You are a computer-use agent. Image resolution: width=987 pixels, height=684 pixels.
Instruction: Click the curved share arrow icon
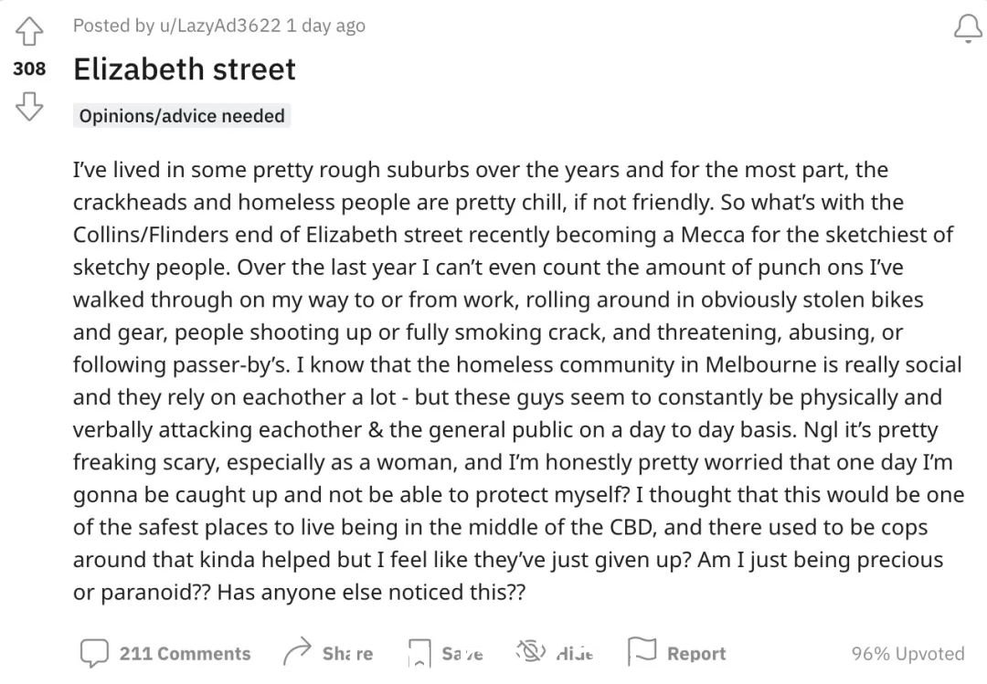pos(298,652)
